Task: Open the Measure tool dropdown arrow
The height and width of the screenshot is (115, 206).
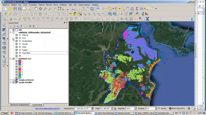Action: [x=145, y=9]
